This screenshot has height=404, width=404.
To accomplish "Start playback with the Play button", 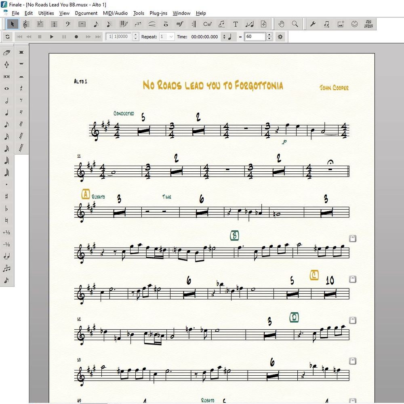I will click(52, 37).
